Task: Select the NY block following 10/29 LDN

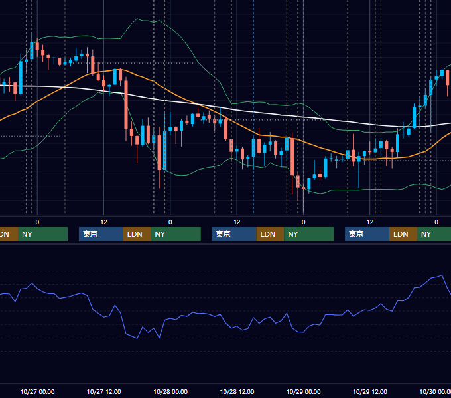Action: pyautogui.click(x=434, y=234)
